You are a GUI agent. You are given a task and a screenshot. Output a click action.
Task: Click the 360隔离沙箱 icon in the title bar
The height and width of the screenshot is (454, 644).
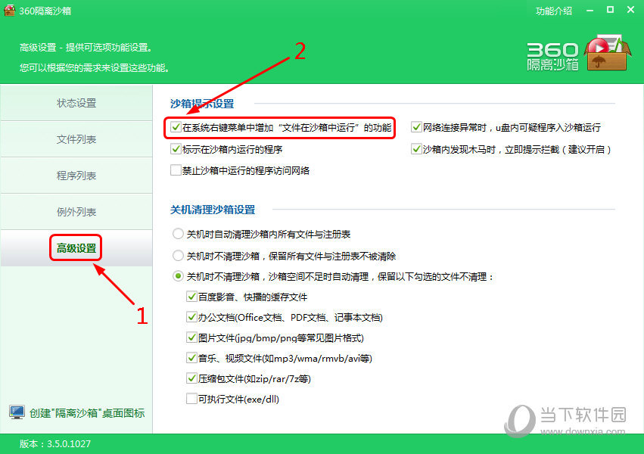[x=9, y=11]
